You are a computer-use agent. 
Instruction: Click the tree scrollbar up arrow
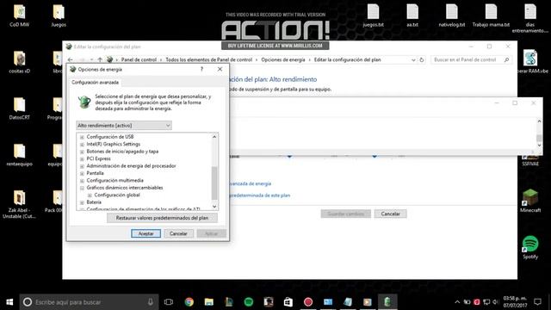214,137
